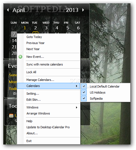Viewport: 136px width, 150px height.
Task: Select day 28 on calendar
Action: point(14,53)
